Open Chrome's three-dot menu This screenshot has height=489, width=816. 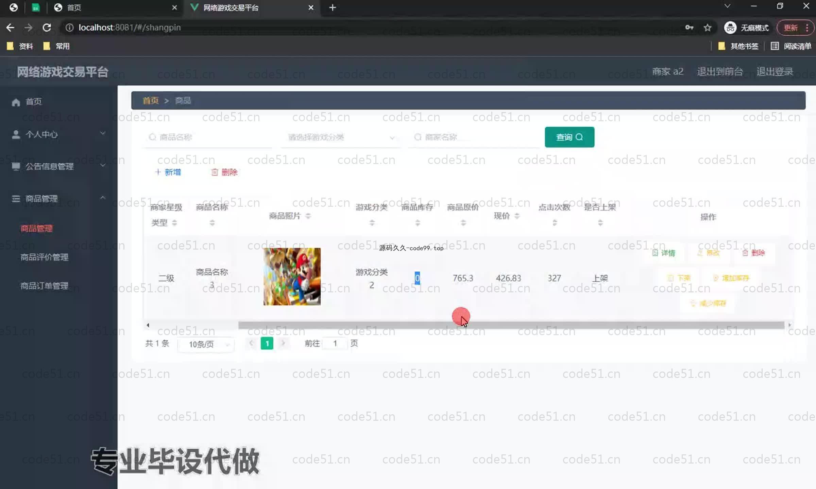pyautogui.click(x=807, y=28)
